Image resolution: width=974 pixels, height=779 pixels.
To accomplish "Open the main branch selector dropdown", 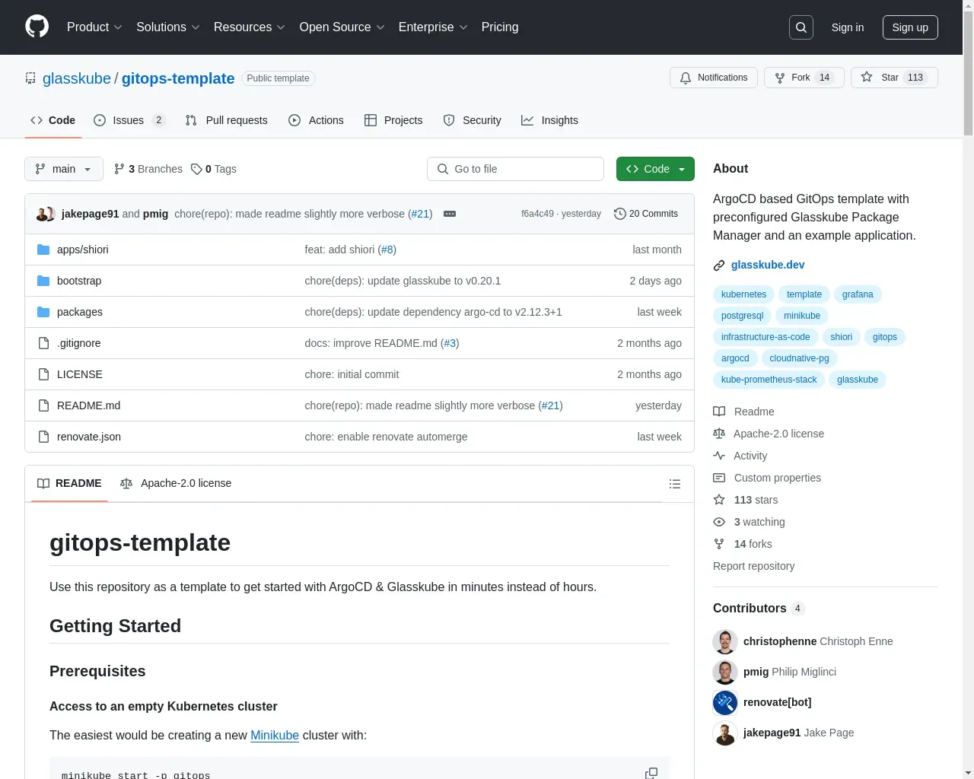I will 64,169.
